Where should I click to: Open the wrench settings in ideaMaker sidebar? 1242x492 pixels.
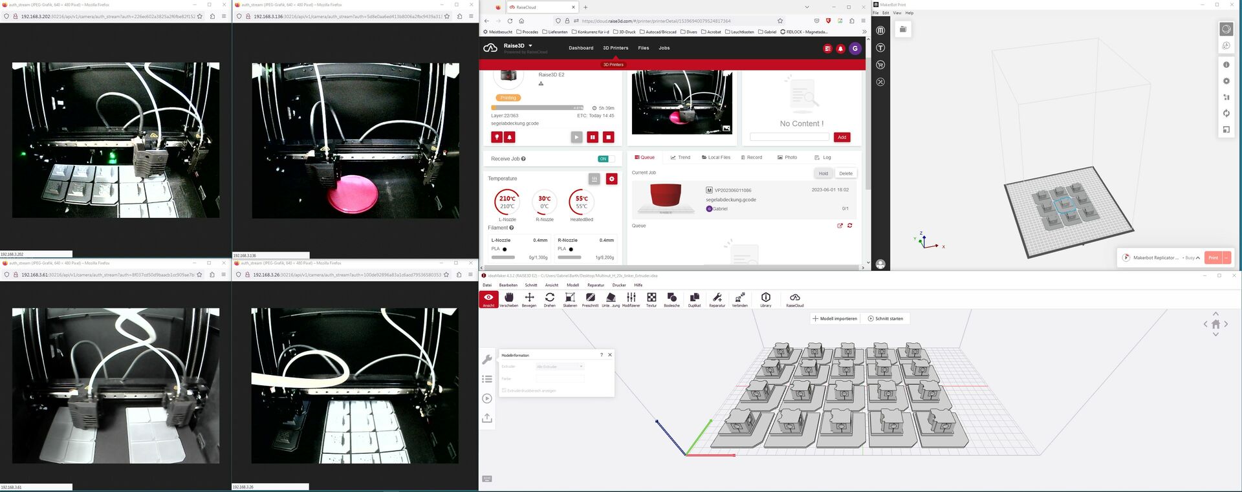[x=487, y=359]
